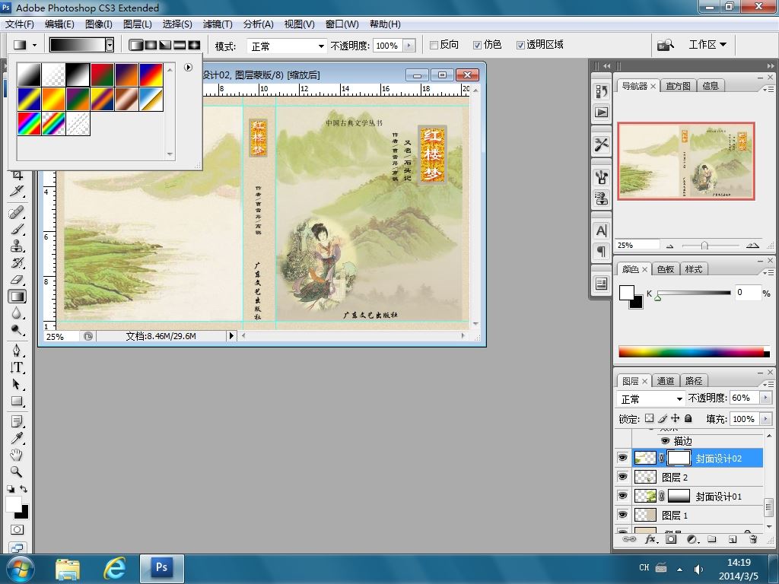Open gradient preset picker flyout menu
Image resolution: width=779 pixels, height=584 pixels.
tap(189, 67)
